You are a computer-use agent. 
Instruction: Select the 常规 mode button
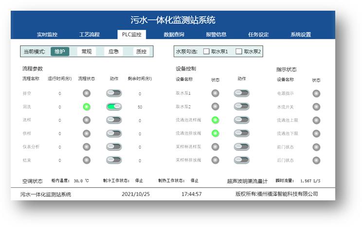click(x=87, y=51)
